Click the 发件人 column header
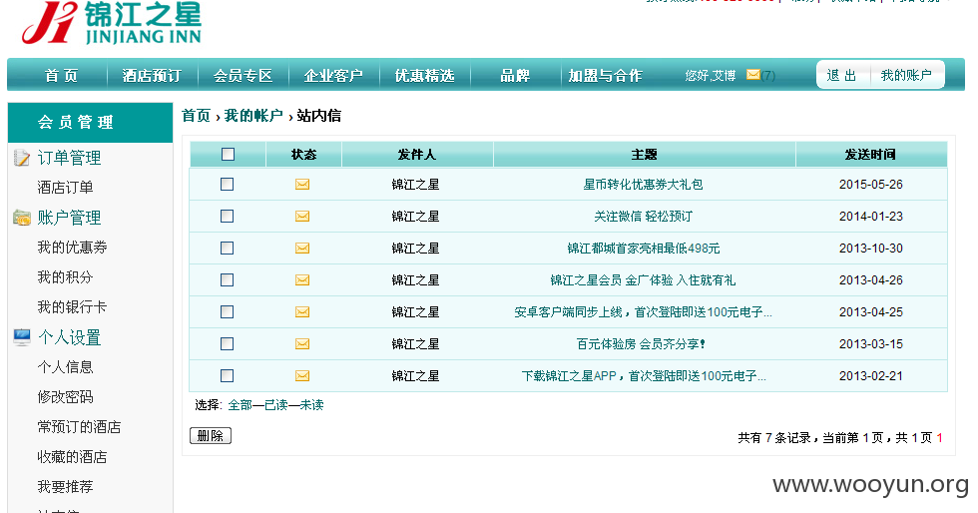The height and width of the screenshot is (513, 978). tap(417, 154)
